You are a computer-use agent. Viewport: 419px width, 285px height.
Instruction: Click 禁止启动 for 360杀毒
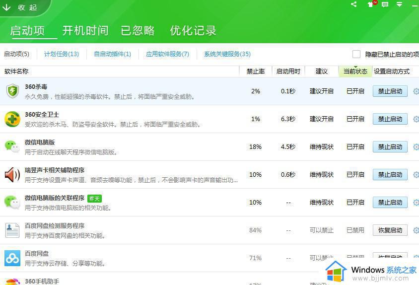click(390, 91)
